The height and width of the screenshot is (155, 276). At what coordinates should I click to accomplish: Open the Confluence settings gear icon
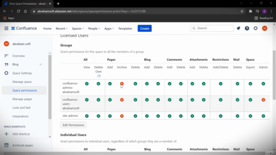[256, 28]
